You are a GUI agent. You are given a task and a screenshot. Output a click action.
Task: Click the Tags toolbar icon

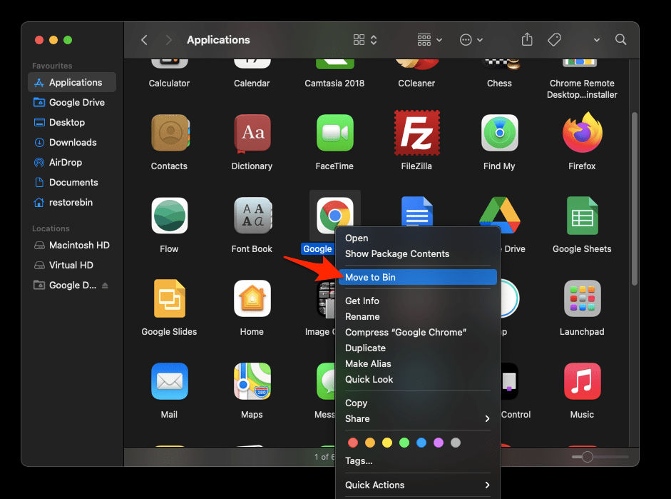pos(554,40)
